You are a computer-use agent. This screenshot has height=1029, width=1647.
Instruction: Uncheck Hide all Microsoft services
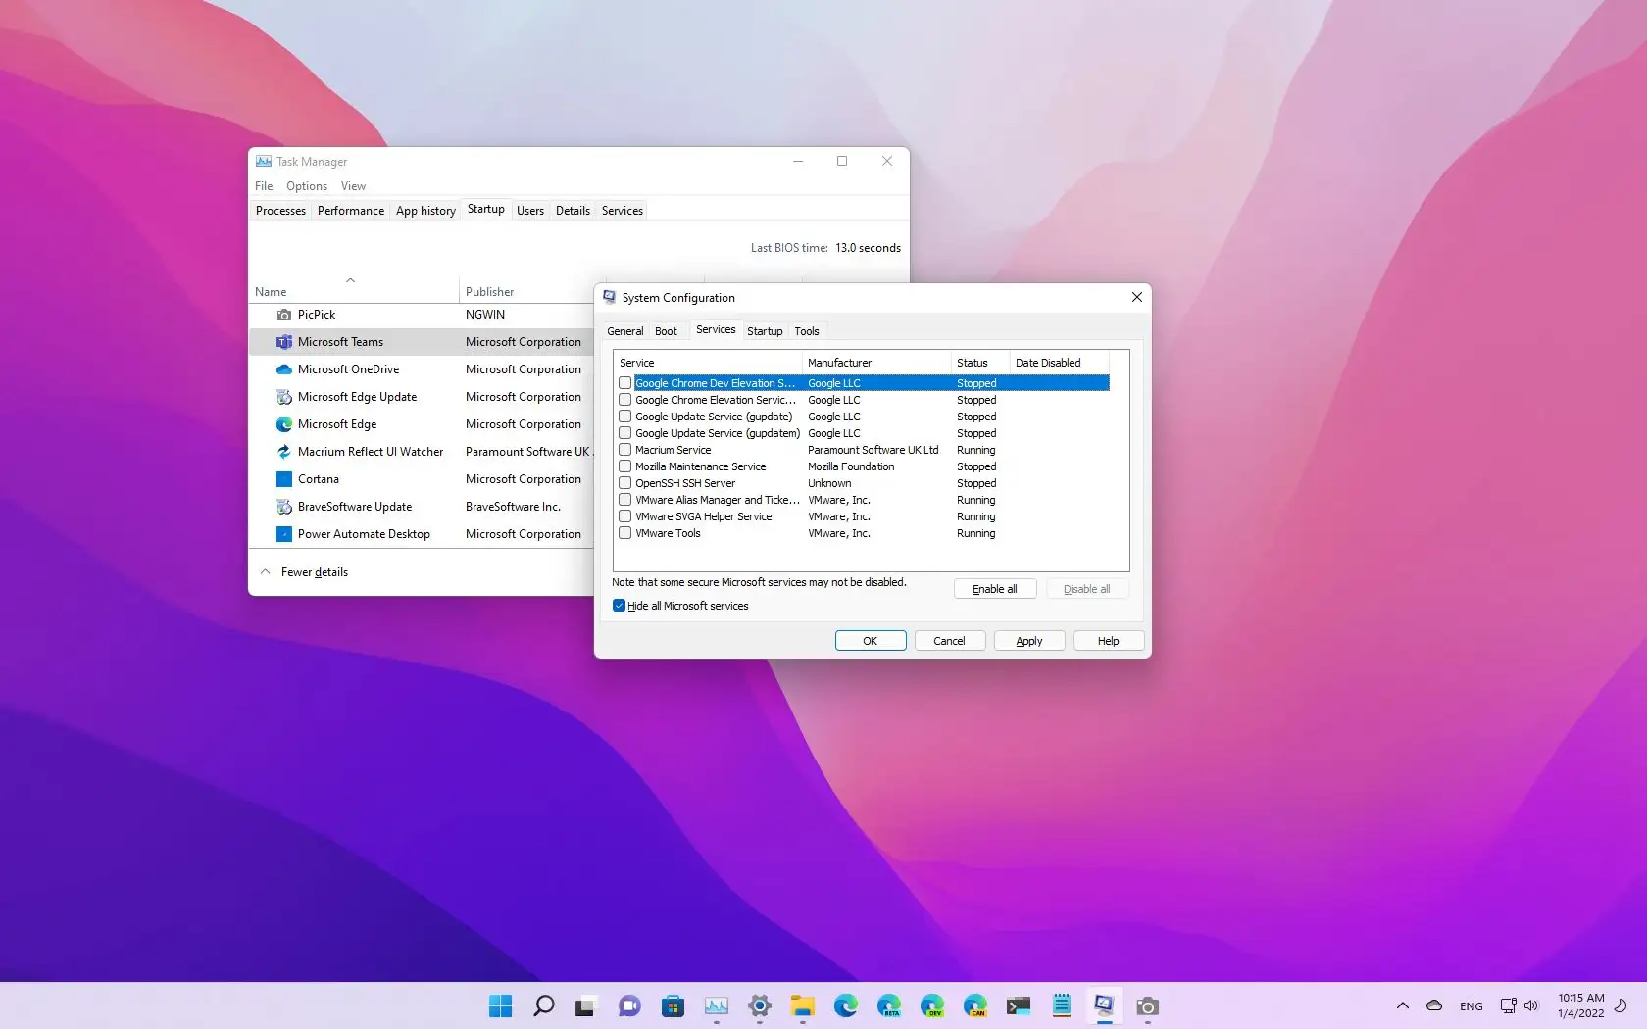619,606
